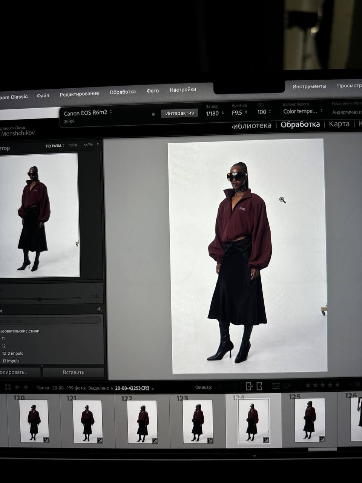Screen dimensions: 362x483
Task: Click the second white bracket filter icon
Action: click(259, 386)
